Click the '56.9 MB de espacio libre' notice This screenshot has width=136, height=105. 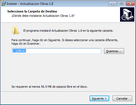(49, 87)
